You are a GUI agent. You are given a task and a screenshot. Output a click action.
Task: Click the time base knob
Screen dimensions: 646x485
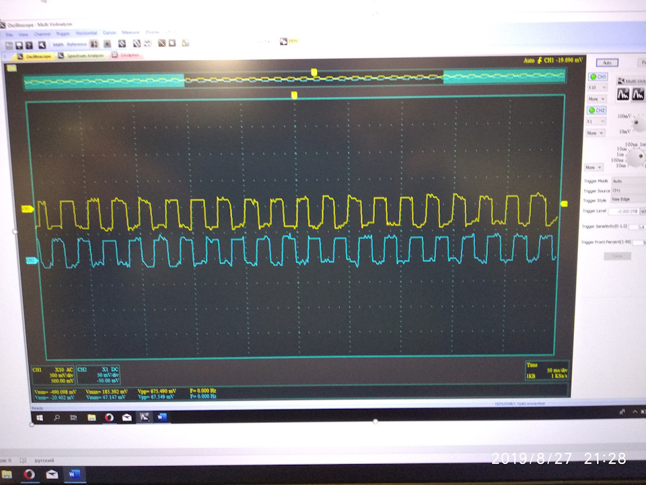click(x=637, y=157)
